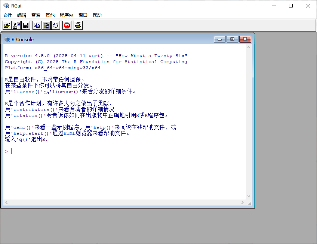
Task: Open the 帮助 menu
Action: pos(97,15)
